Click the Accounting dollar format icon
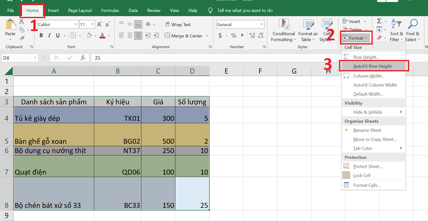The height and width of the screenshot is (221, 428). tap(220, 36)
